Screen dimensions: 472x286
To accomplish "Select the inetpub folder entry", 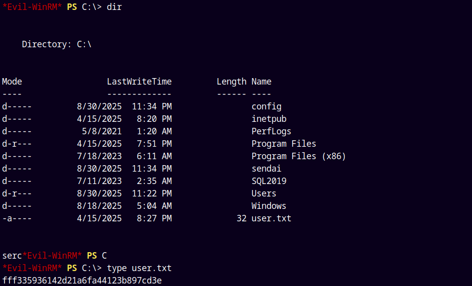I will coord(269,119).
